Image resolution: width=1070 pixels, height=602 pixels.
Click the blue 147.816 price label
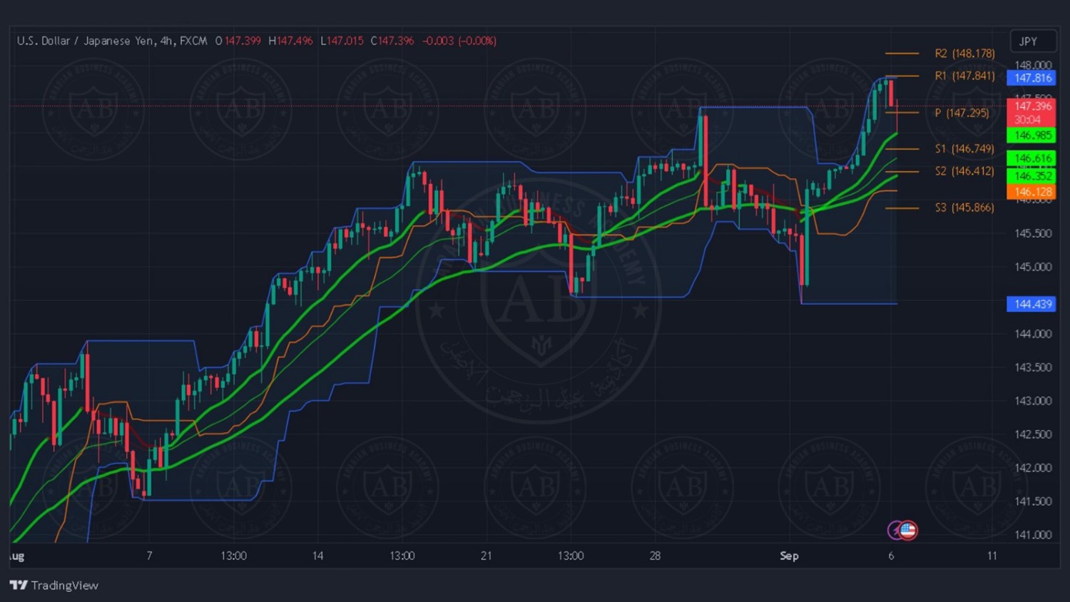[x=1031, y=78]
